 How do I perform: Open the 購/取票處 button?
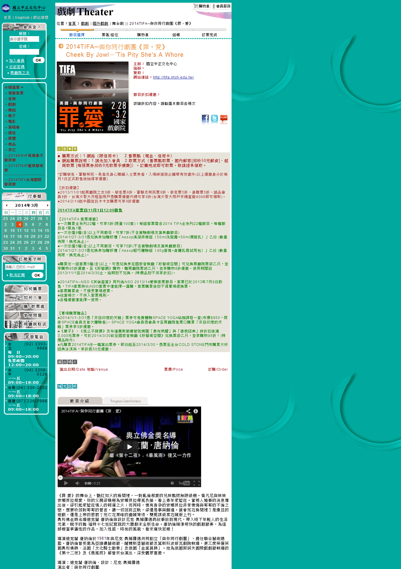[x=26, y=306]
